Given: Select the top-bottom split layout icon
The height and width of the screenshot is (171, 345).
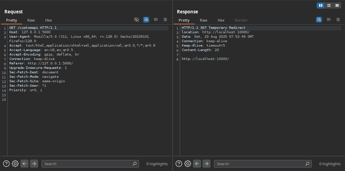Looking at the screenshot, I should click(329, 5).
